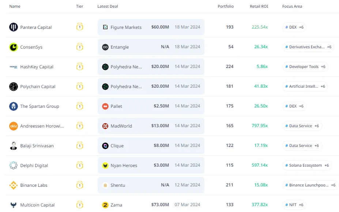Screen dimensions: 339x212
Task: Click the Tier 1 badge for Polychain Capital
Action: [80, 87]
